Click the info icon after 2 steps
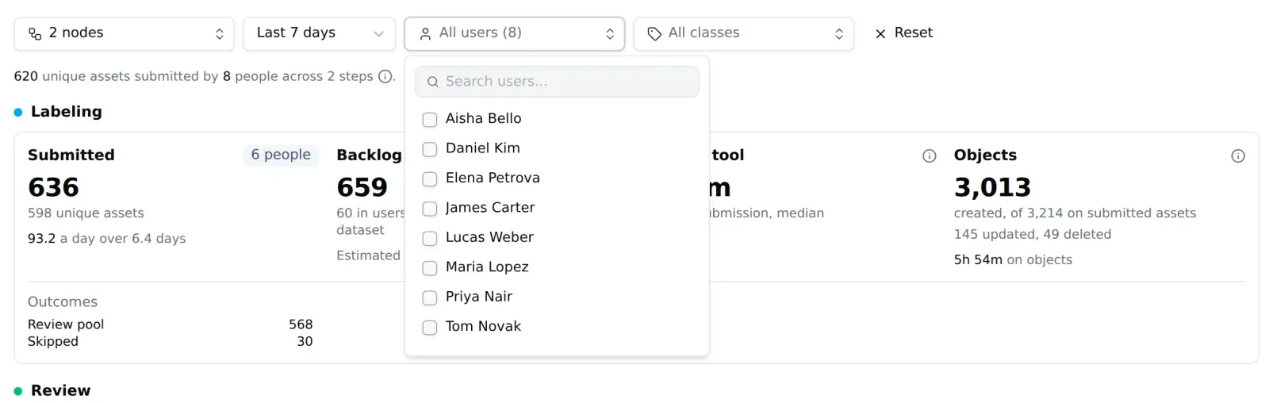1269x403 pixels. [x=385, y=76]
